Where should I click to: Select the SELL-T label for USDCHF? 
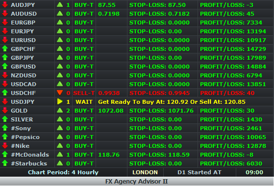click(x=84, y=93)
